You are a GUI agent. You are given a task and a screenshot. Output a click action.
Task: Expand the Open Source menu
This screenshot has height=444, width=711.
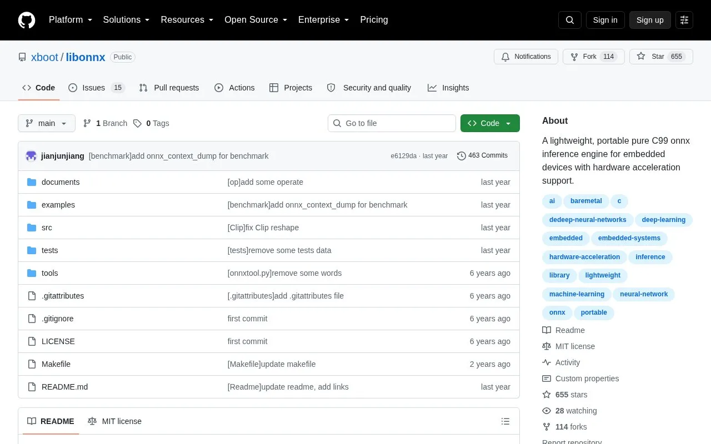tap(256, 20)
